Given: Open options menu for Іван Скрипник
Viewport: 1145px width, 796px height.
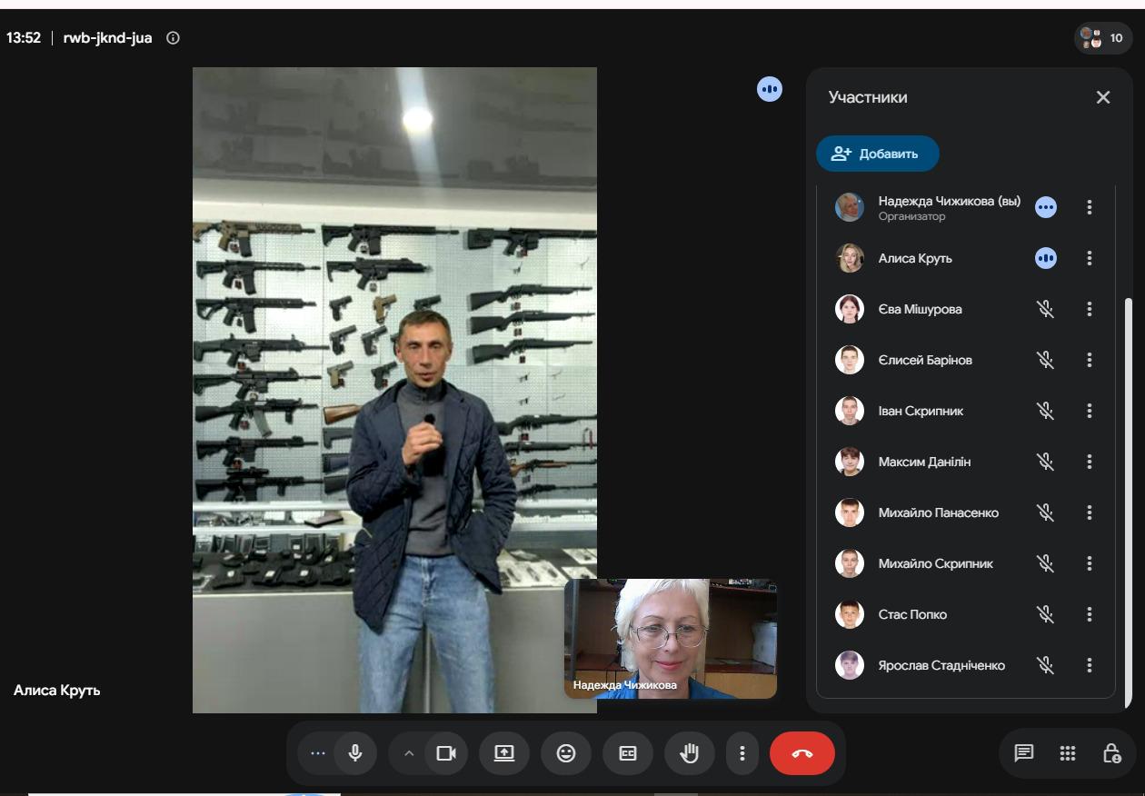Looking at the screenshot, I should (x=1090, y=411).
